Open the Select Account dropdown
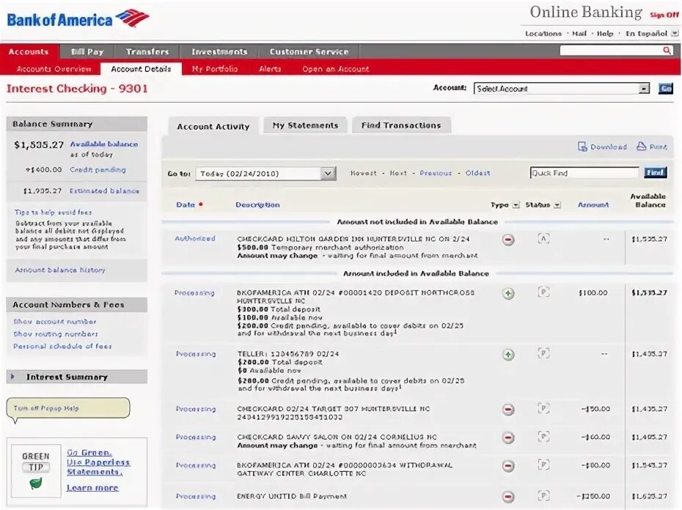This screenshot has width=682, height=510. pos(561,89)
